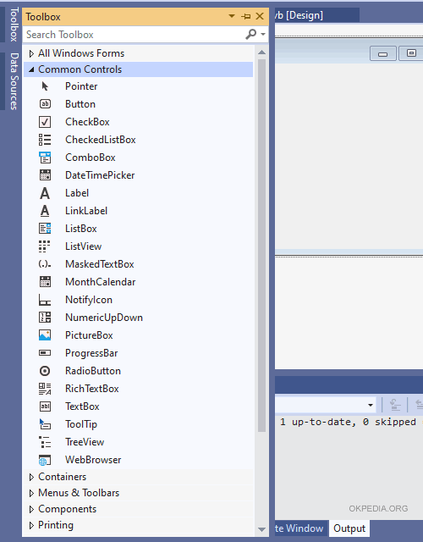The width and height of the screenshot is (423, 542).
Task: Open the Toolbox window position dropdown
Action: [x=232, y=16]
